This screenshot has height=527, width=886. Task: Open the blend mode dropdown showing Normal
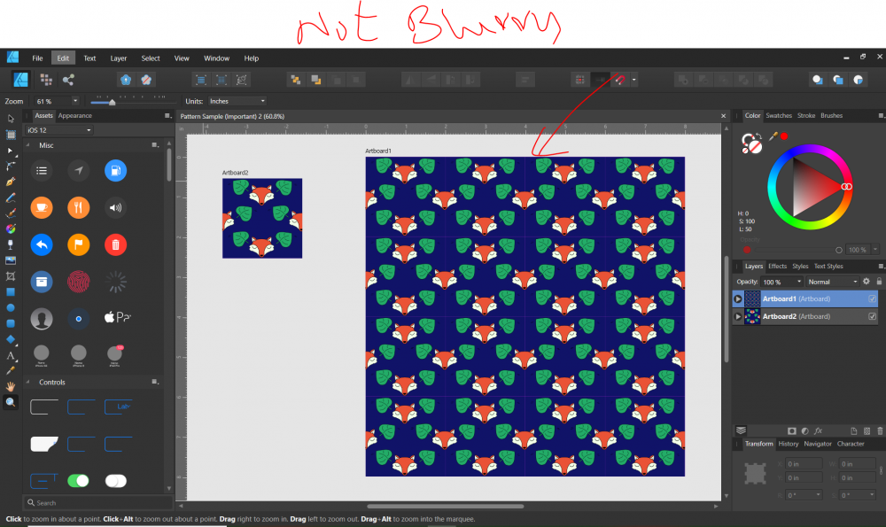click(831, 281)
